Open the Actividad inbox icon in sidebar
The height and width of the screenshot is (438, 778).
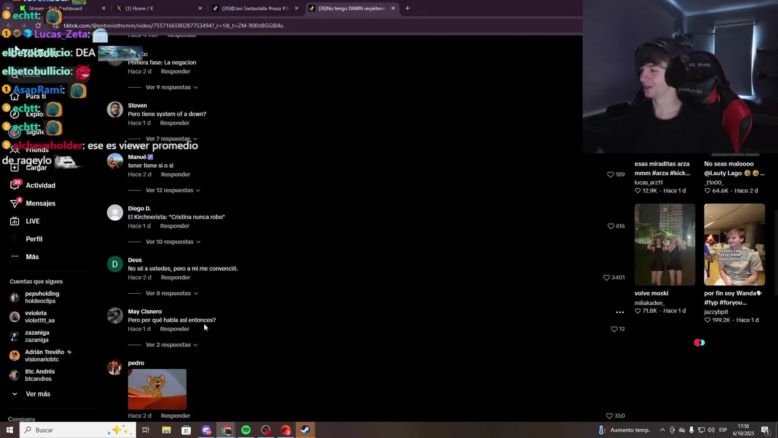point(15,186)
